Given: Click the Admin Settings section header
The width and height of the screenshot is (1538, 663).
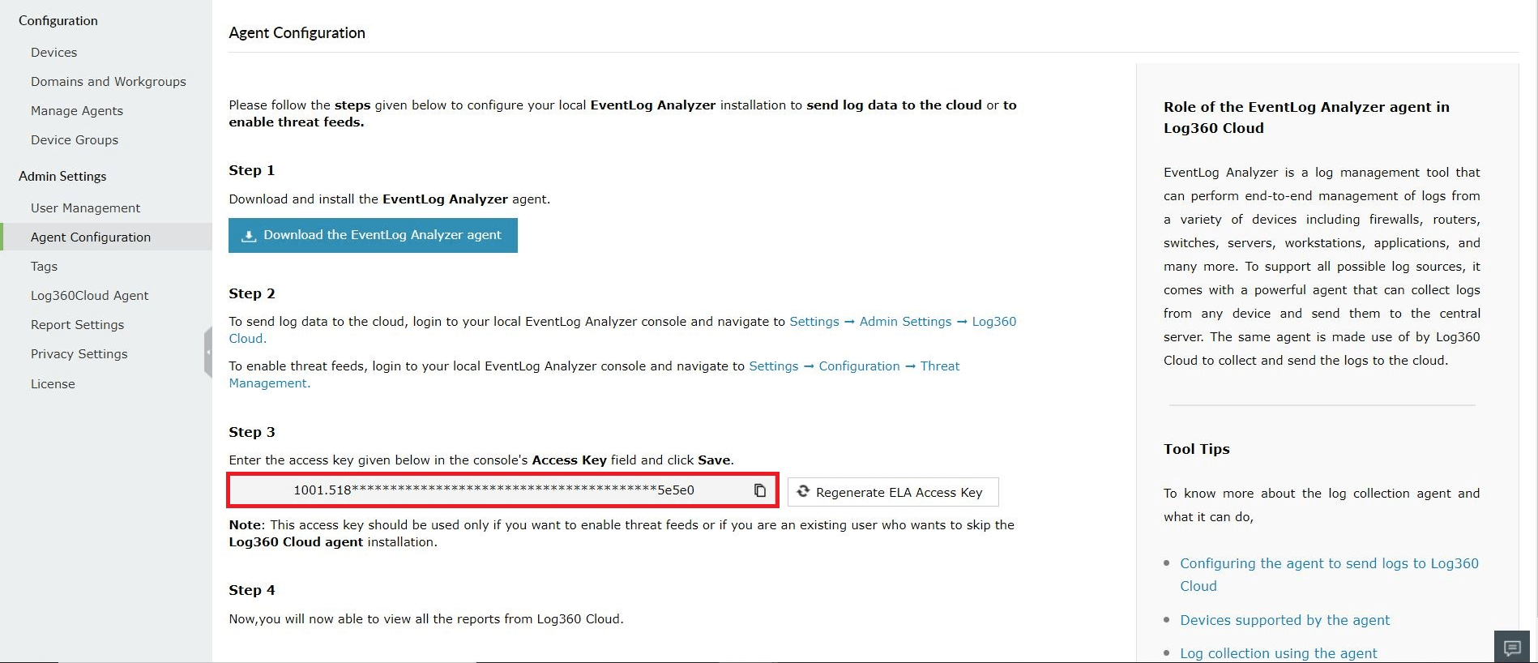Looking at the screenshot, I should (x=62, y=176).
